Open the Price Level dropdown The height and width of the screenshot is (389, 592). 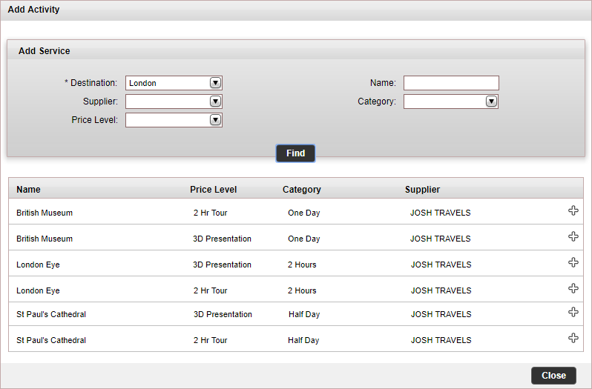point(174,120)
